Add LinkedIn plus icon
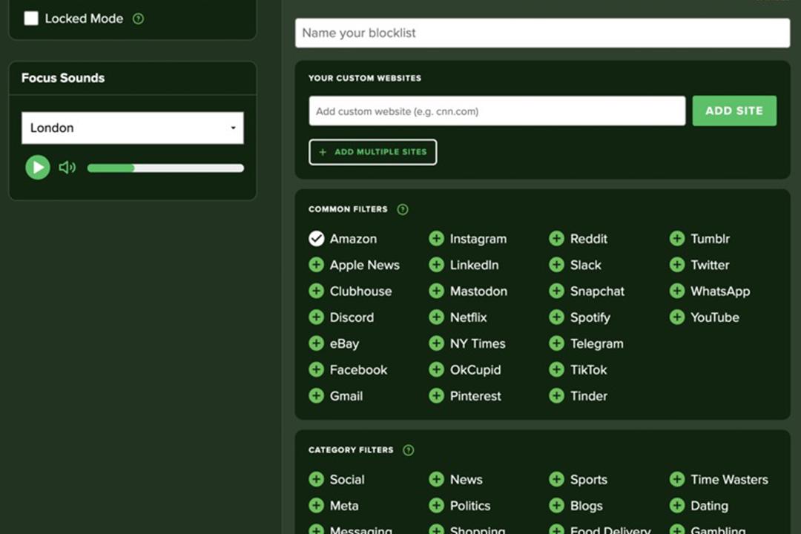The width and height of the screenshot is (801, 534). point(436,265)
